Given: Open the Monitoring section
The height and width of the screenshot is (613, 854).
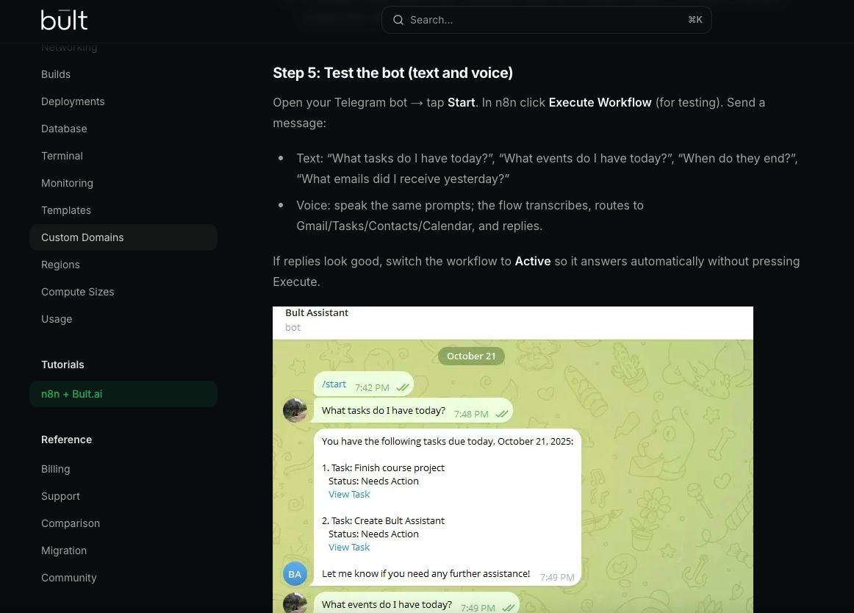Looking at the screenshot, I should (67, 182).
